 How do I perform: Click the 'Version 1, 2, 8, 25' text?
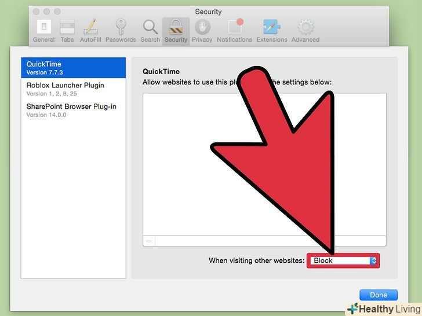(52, 94)
